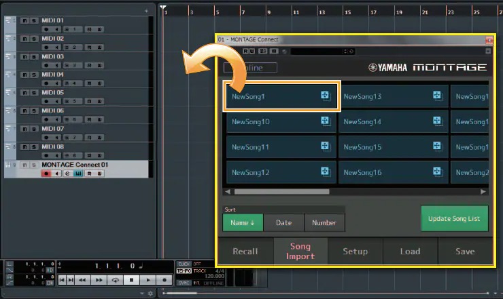The width and height of the screenshot is (503, 299).
Task: Toggle CLICK metronome in transport
Action: click(184, 264)
